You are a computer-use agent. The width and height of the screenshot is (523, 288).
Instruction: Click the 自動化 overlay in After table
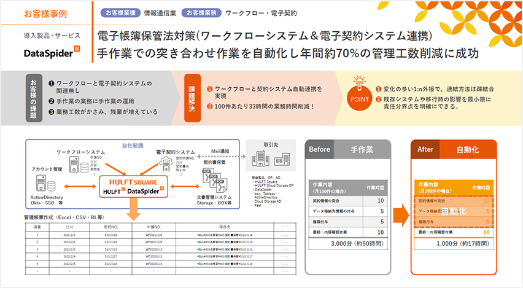(454, 211)
